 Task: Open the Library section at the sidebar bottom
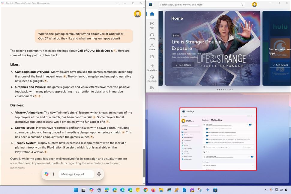coord(152,87)
